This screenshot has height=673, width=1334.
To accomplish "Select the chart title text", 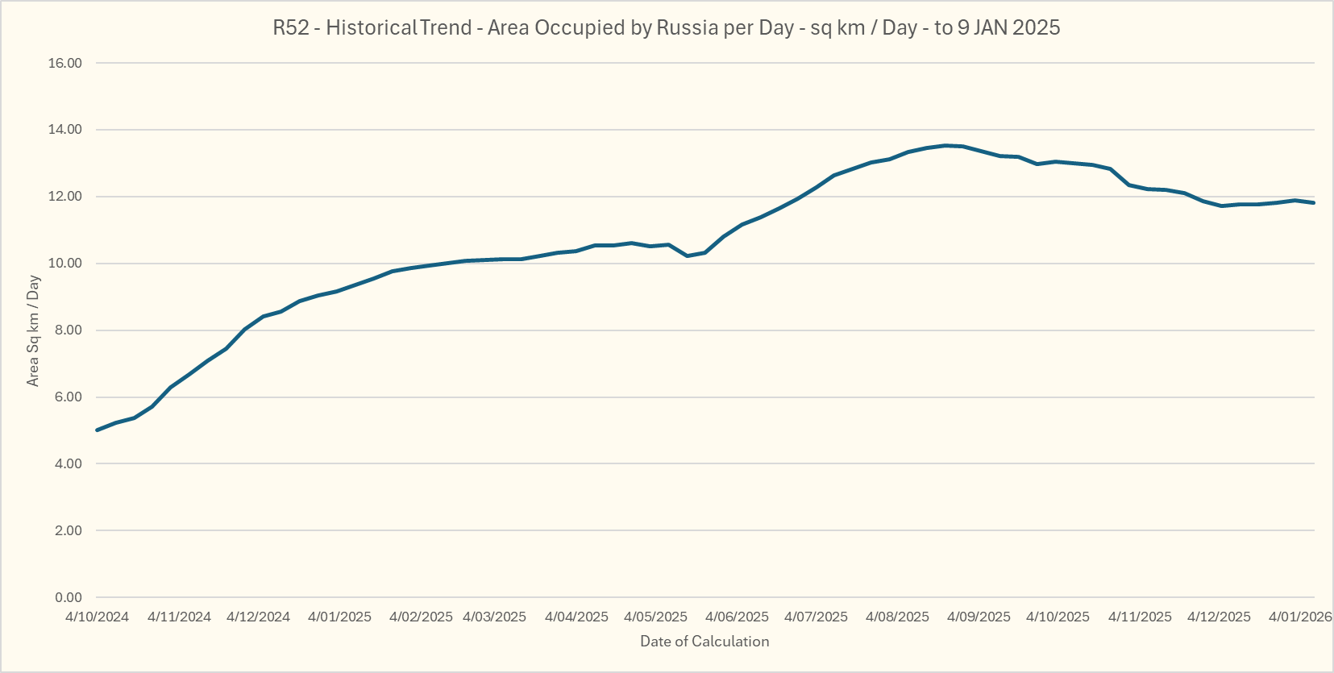I will (x=666, y=27).
